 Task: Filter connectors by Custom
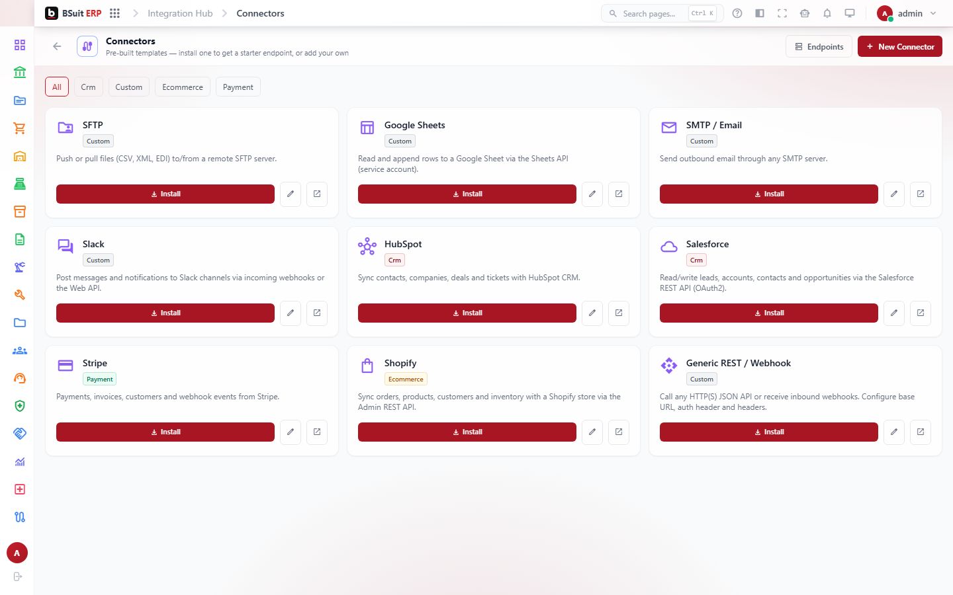pos(128,87)
